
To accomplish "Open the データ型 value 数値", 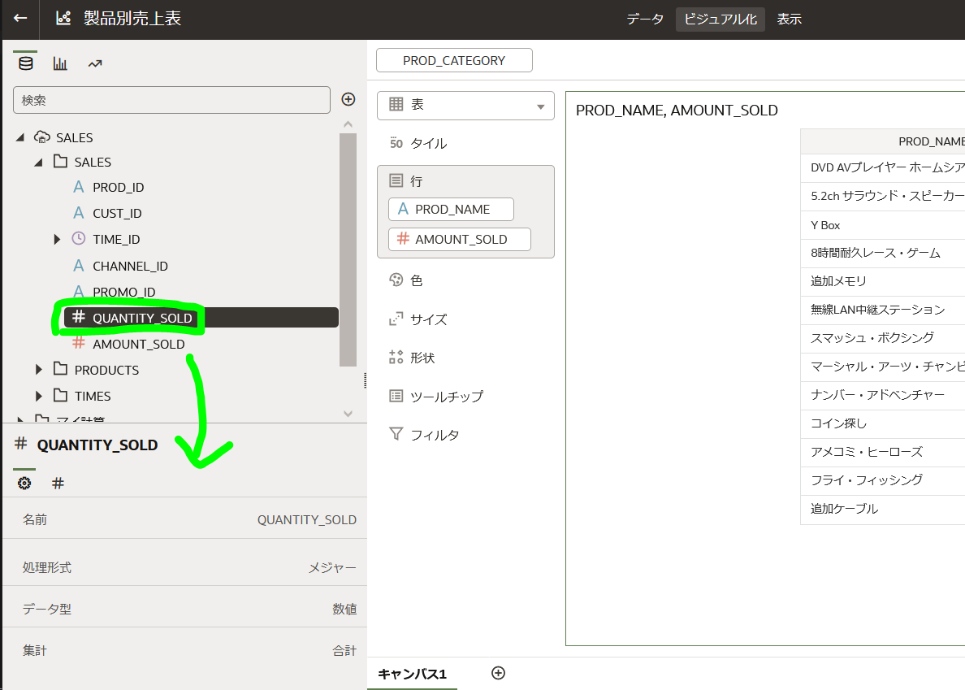I will [x=344, y=609].
